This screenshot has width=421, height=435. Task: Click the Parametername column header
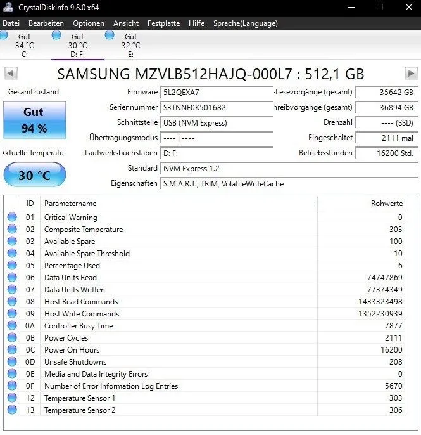pyautogui.click(x=179, y=204)
